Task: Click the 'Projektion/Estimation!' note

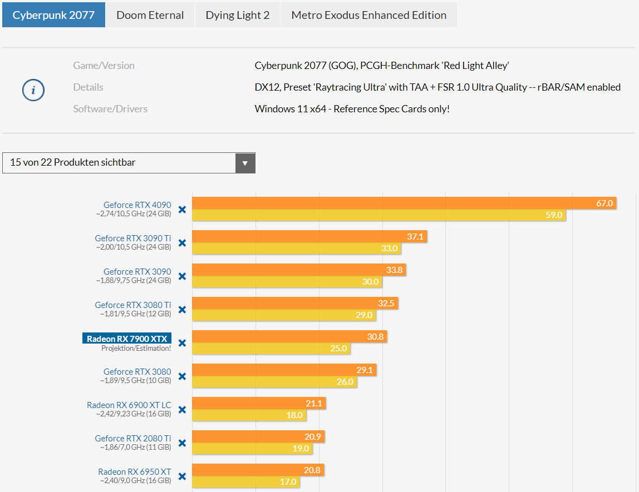Action: (136, 349)
